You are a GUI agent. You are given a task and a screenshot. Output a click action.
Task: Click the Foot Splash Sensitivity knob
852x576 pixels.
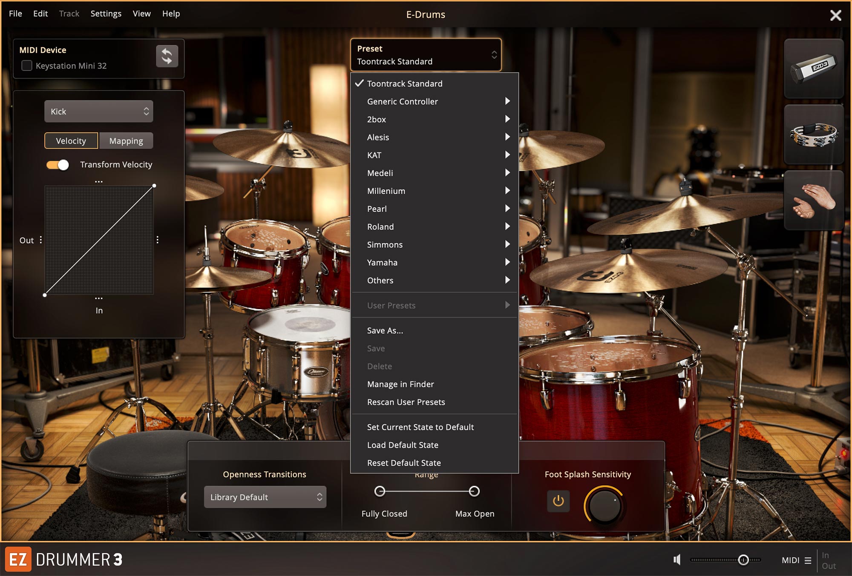[x=604, y=505]
